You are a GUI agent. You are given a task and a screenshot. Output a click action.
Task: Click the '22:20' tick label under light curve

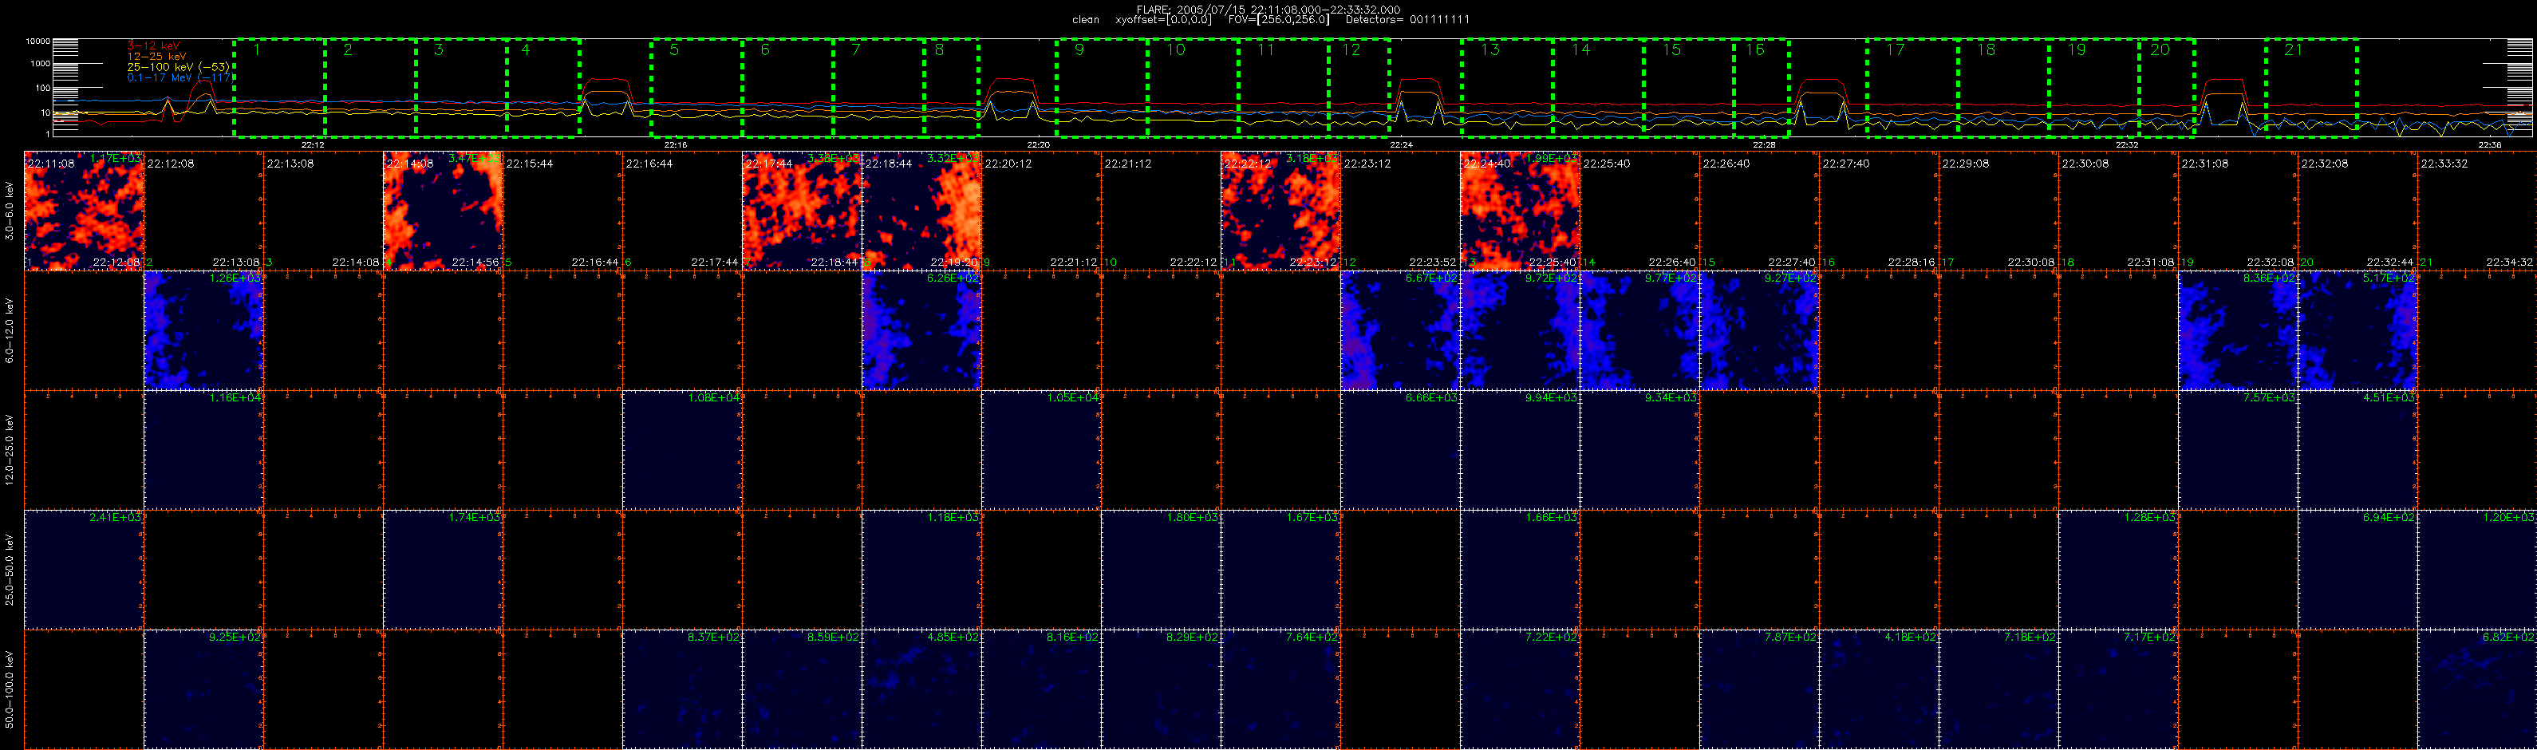click(x=1038, y=145)
